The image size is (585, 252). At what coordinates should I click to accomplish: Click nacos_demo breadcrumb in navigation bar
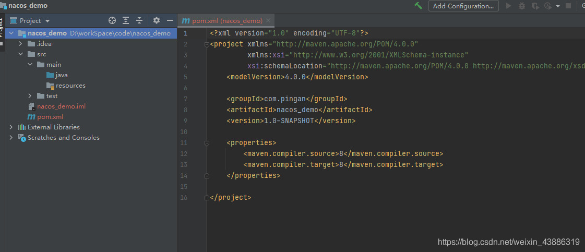coord(28,6)
